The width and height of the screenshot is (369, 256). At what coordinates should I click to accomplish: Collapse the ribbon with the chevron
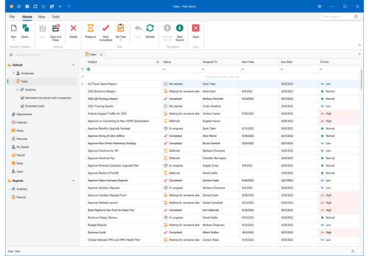coord(359,45)
